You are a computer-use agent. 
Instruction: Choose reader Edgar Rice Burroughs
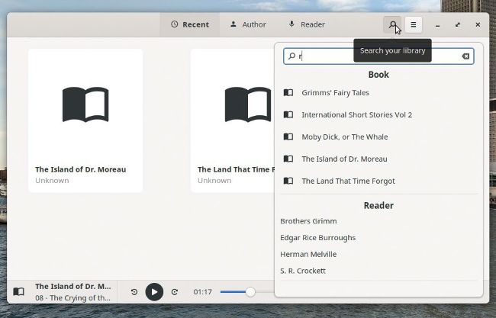317,238
